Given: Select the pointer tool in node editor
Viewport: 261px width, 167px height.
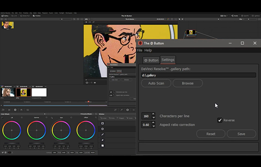Looking at the screenshot, I should 180,19.
